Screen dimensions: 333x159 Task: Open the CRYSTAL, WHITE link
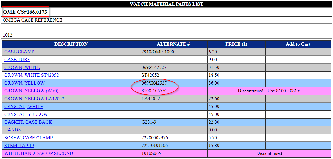point(24,106)
